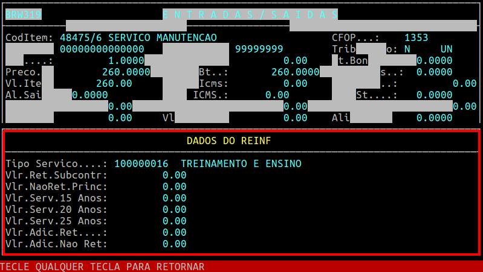Click the Vlr.Ret.Subcontr value field
Viewport: 483px width, 272px height.
coord(174,175)
